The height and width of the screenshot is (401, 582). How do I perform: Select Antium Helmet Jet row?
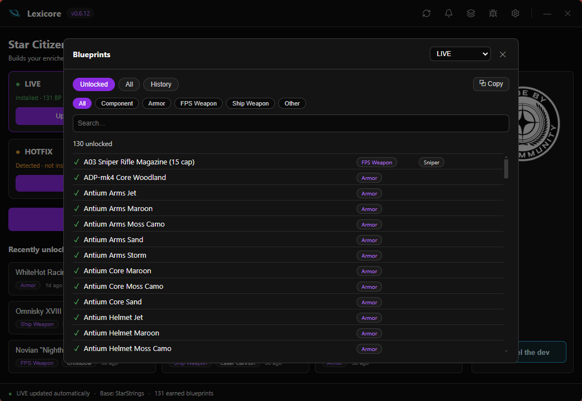[288, 318]
